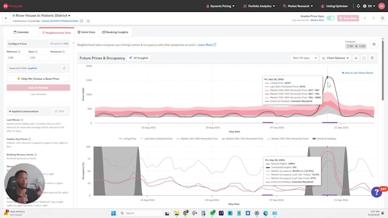The image size is (388, 218).
Task: Toggle Events & Holidays legend series
Action: click(324, 139)
